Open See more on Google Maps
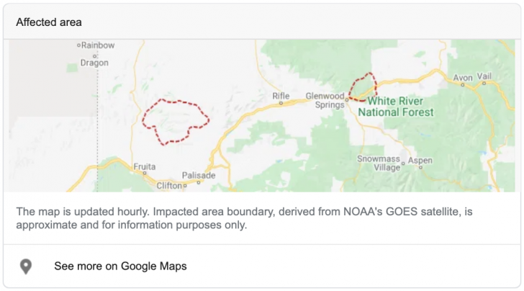This screenshot has width=524, height=291. (120, 267)
